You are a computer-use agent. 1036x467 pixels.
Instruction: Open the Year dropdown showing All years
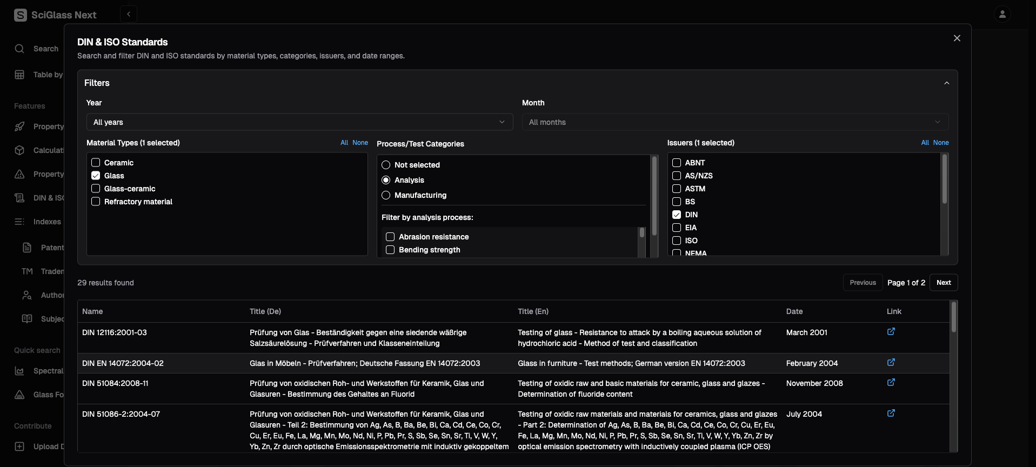tap(299, 122)
